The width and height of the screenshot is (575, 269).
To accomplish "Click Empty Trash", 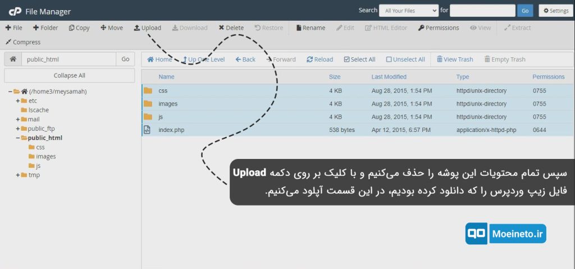I will tap(505, 60).
